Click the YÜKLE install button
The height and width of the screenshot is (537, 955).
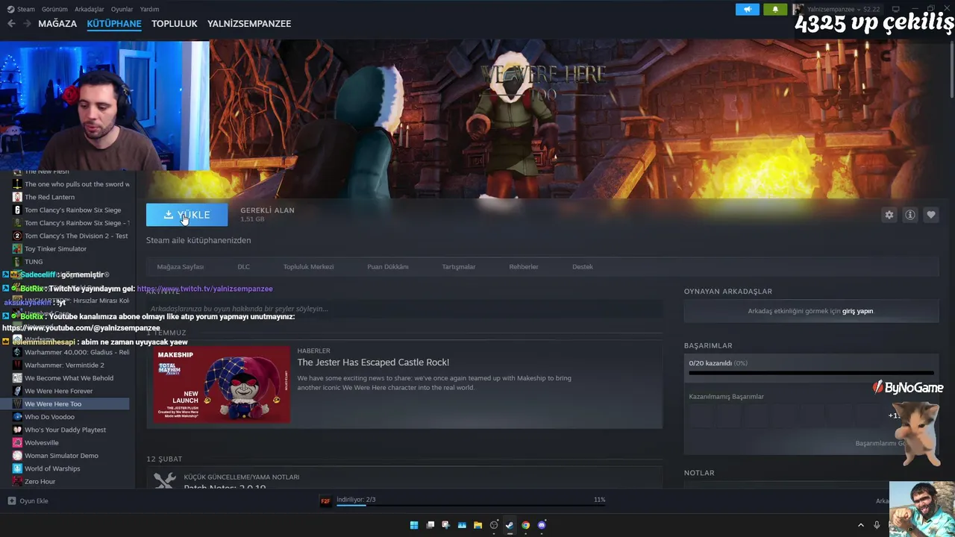click(x=187, y=215)
